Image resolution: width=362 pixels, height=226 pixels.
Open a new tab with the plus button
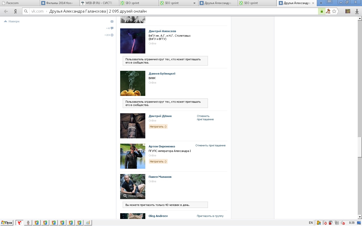pos(321,3)
